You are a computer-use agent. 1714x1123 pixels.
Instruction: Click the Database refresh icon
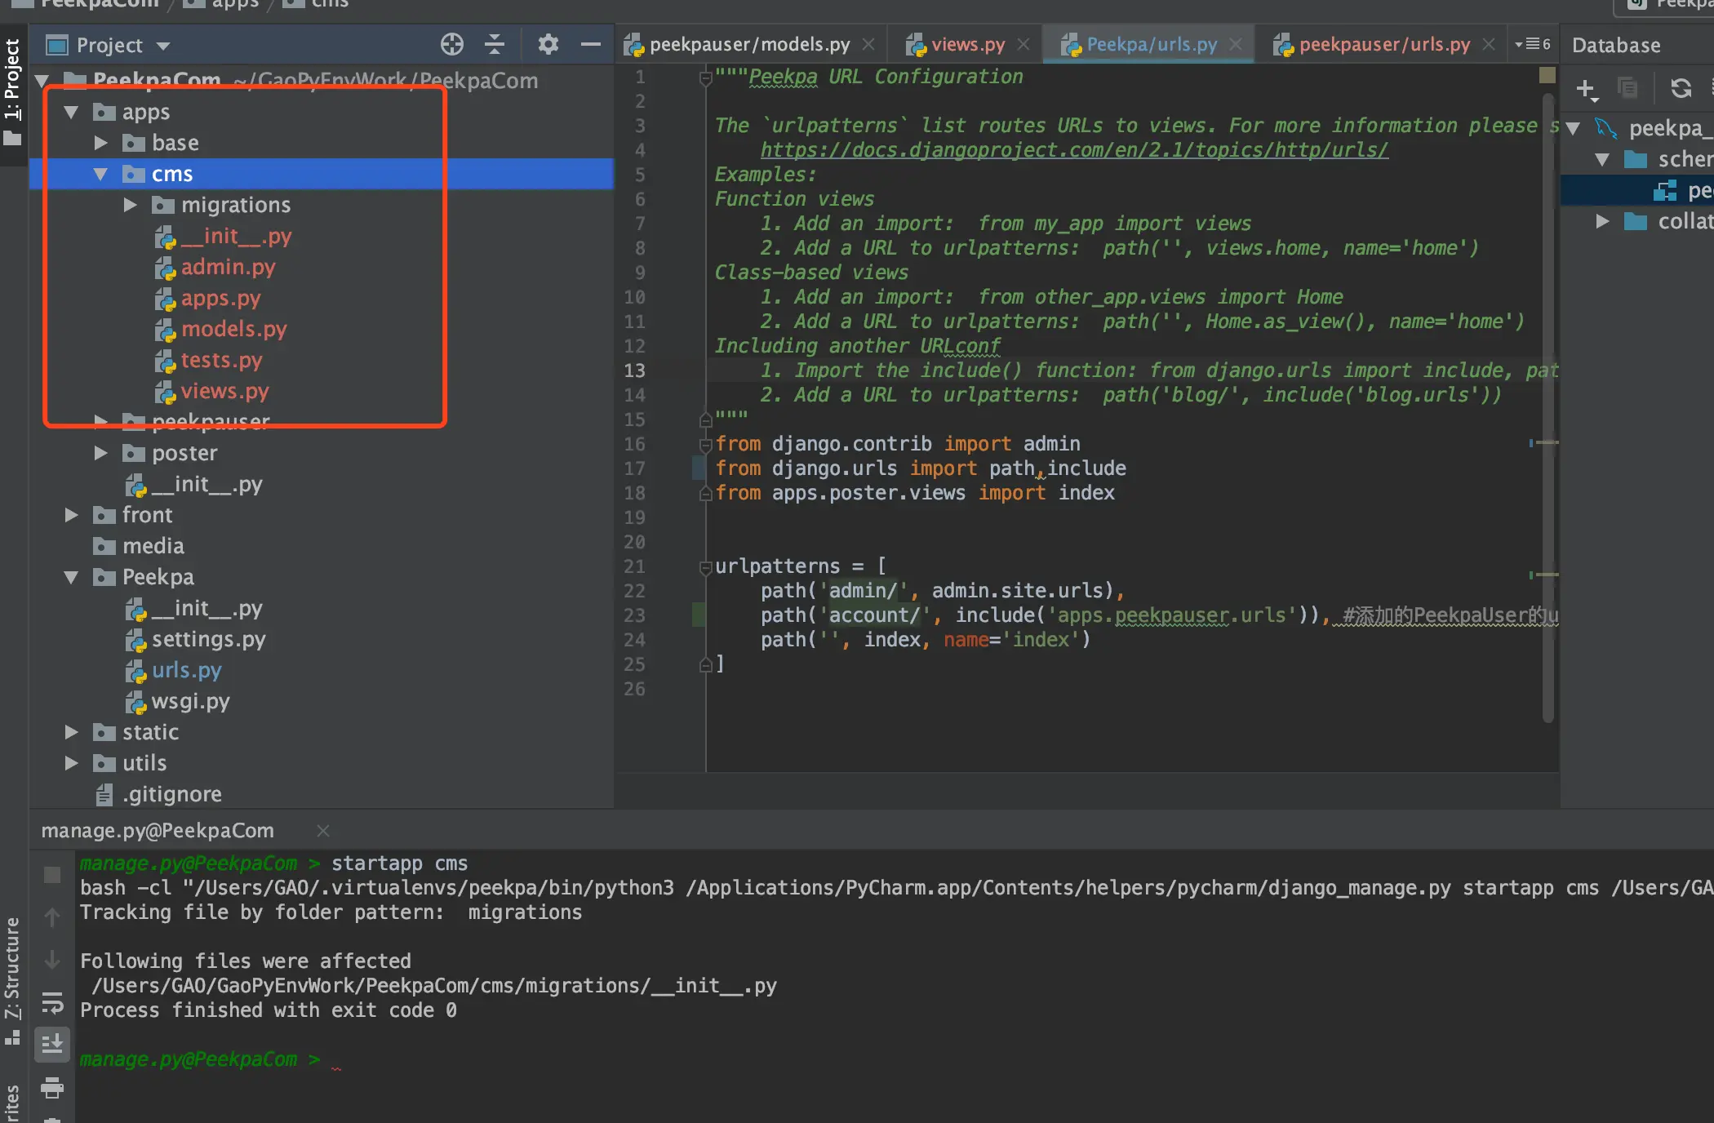tap(1681, 88)
